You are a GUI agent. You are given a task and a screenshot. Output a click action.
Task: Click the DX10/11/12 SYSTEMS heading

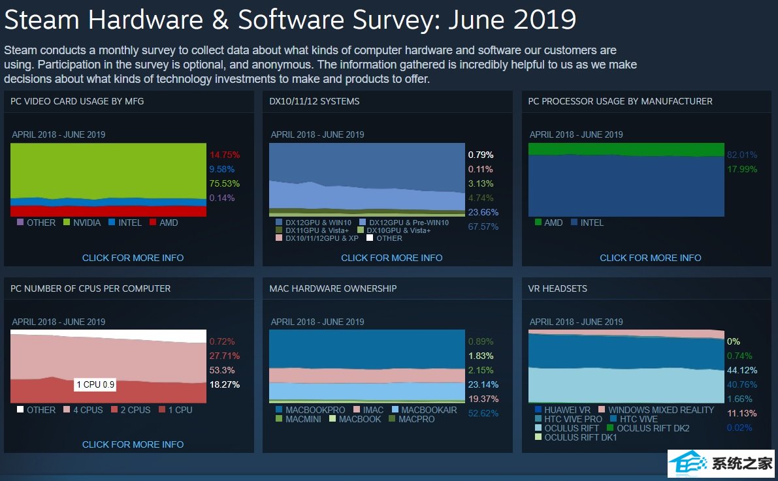tap(315, 102)
